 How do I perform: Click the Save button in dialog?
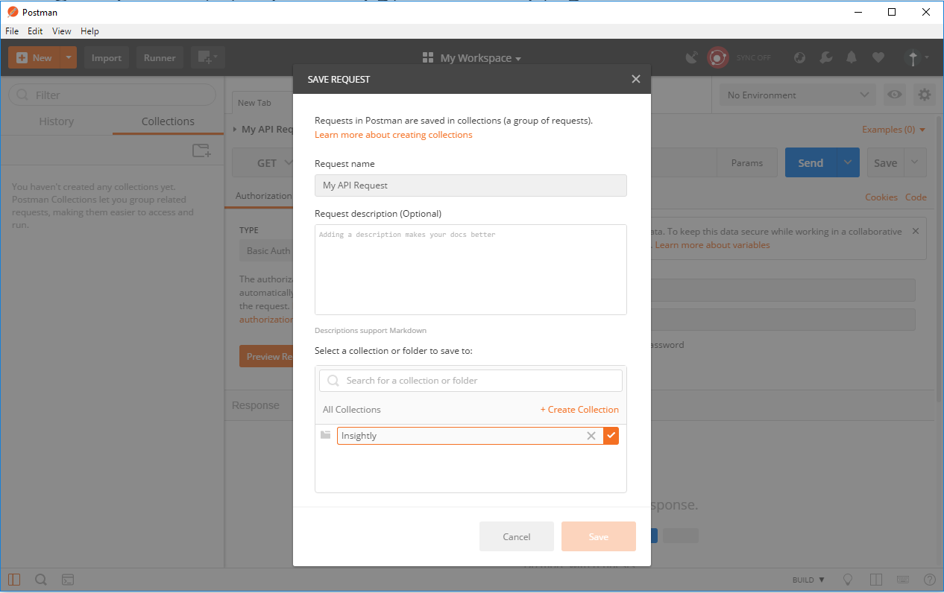click(x=599, y=536)
